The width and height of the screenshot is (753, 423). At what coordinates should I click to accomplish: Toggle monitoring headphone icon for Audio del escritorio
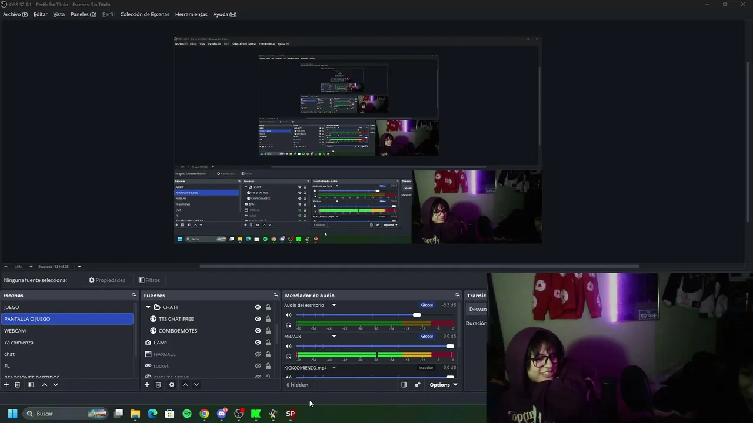(x=288, y=325)
